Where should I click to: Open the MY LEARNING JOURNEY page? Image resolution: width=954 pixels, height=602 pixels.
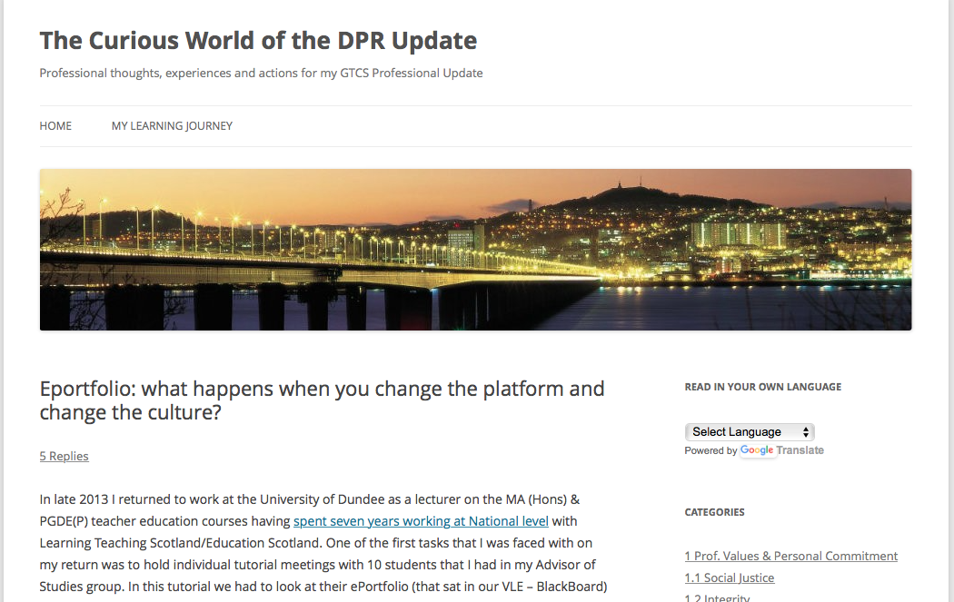point(172,126)
